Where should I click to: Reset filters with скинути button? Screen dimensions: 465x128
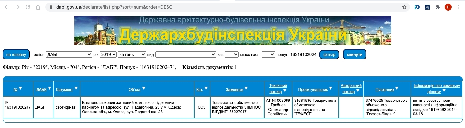(x=355, y=55)
